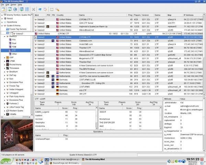The width and height of the screenshot is (206, 165).
Task: Collapse the Quake III Arena node
Action: pos(2,25)
